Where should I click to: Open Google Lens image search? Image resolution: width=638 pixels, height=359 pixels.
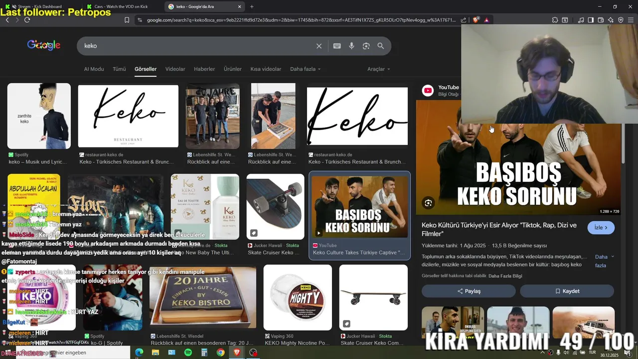click(x=366, y=46)
